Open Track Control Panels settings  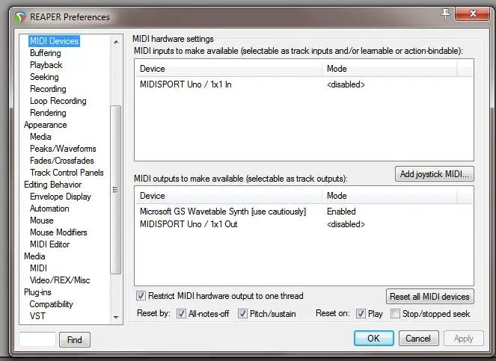pos(67,173)
